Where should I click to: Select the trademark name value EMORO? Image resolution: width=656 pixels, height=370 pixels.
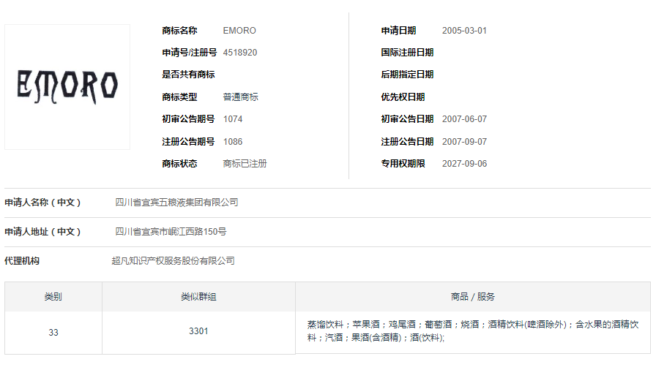click(239, 31)
